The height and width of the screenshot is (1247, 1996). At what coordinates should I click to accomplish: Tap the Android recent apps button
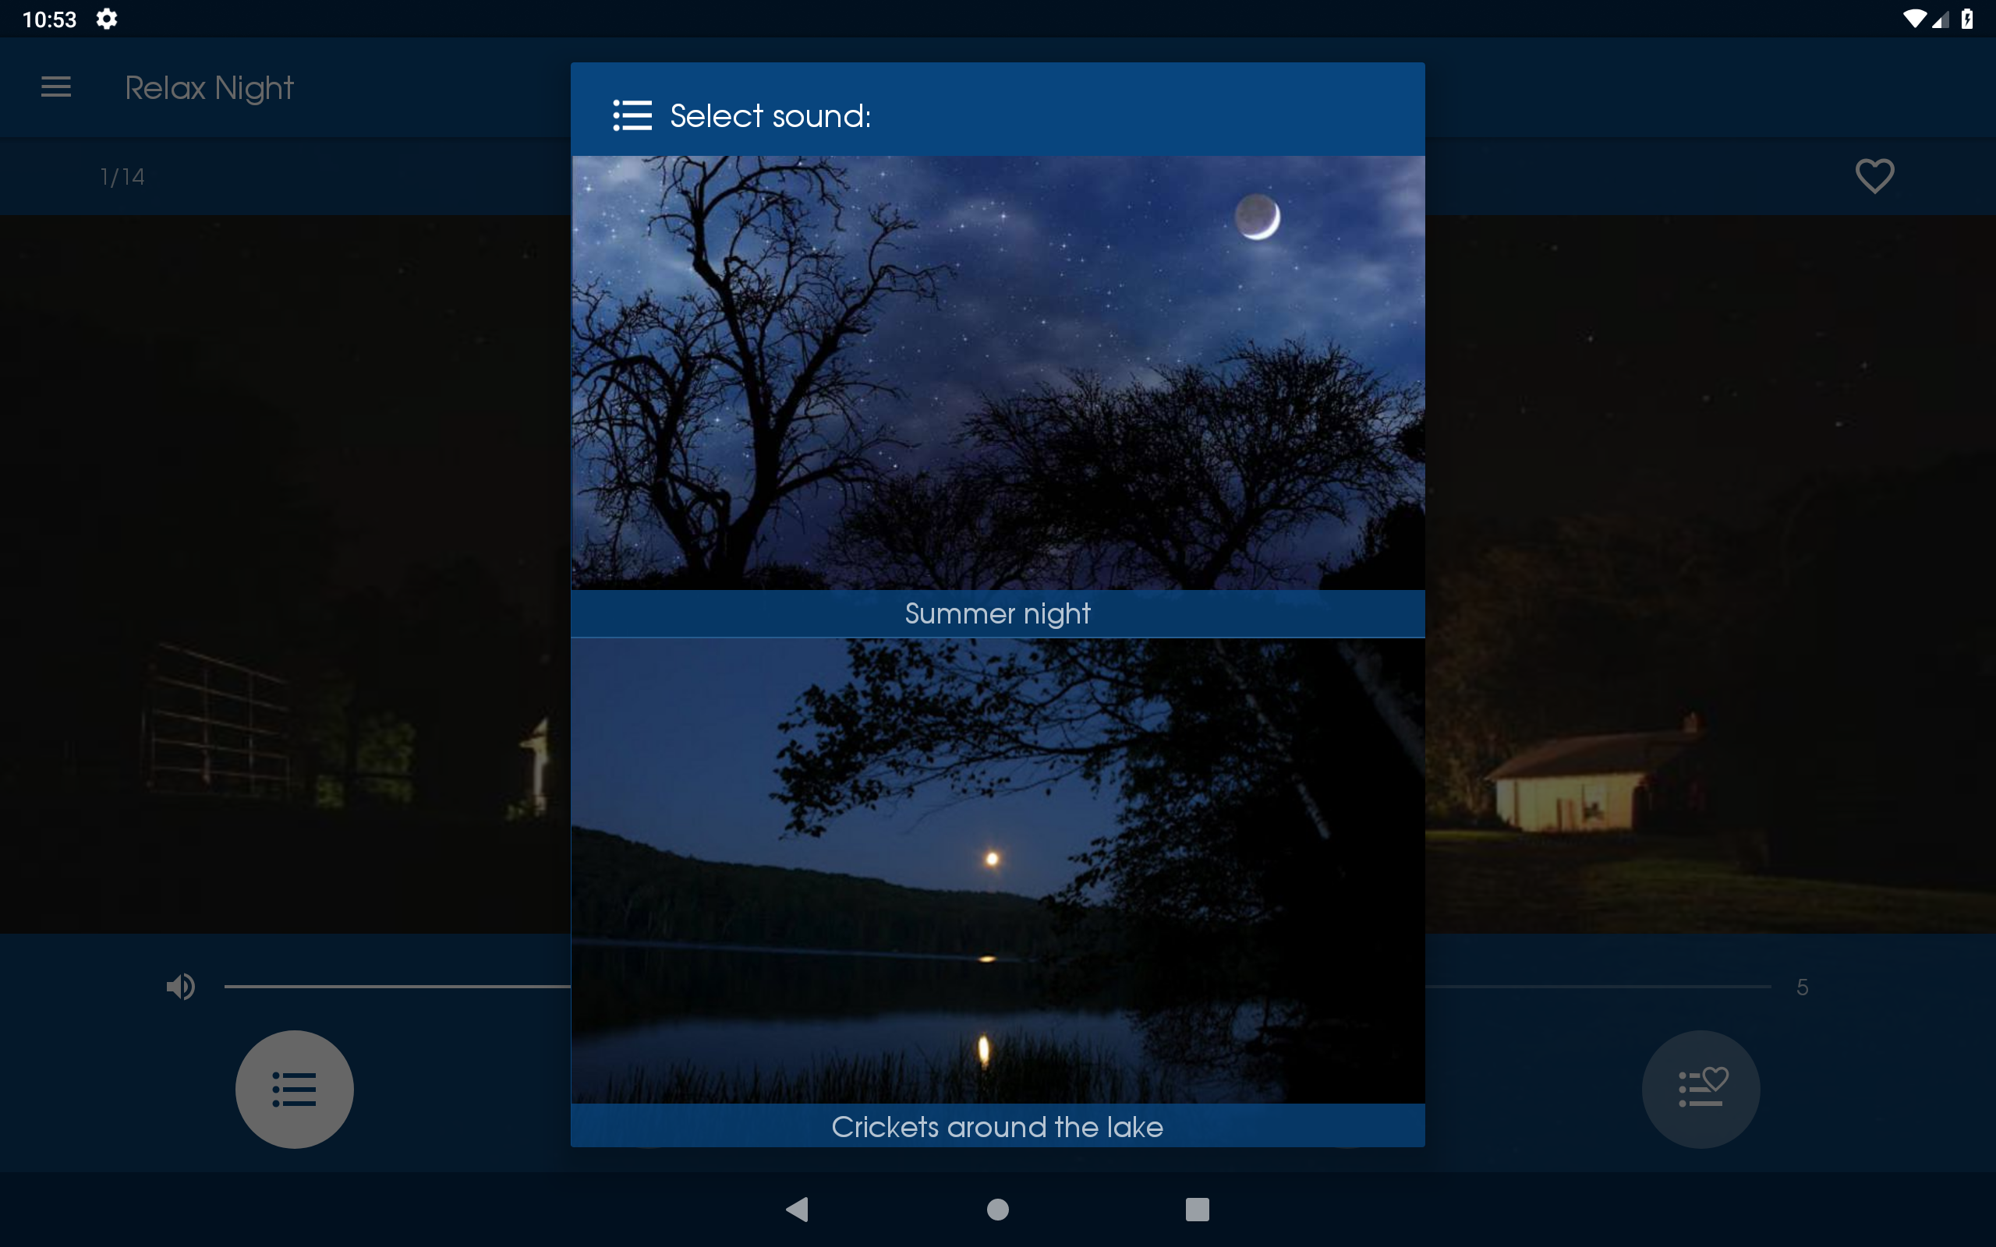pyautogui.click(x=1198, y=1209)
